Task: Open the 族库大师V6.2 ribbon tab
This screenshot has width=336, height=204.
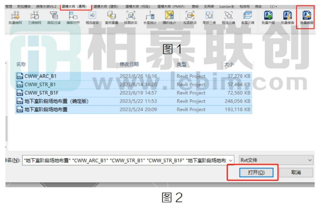Action: click(46, 7)
